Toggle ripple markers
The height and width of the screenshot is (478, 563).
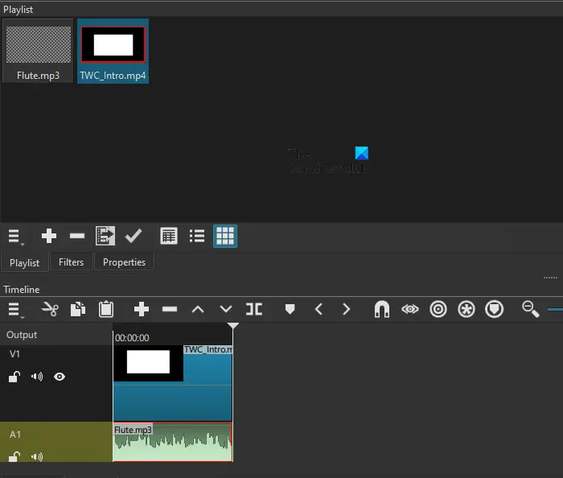[x=495, y=309]
